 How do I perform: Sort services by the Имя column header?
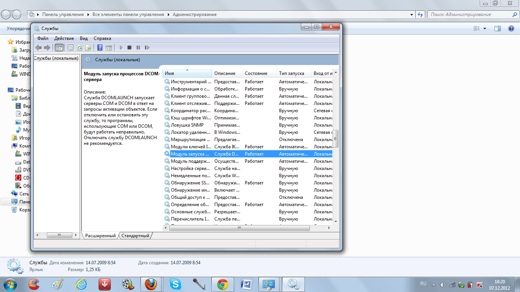(x=187, y=73)
